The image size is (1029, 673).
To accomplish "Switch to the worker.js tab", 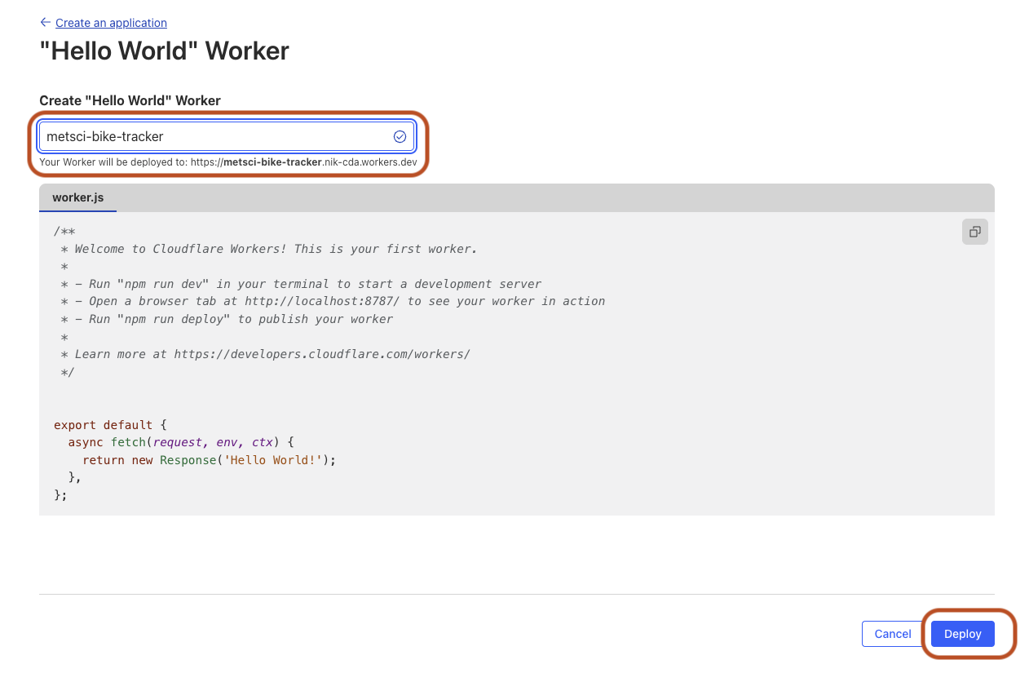I will (x=78, y=197).
